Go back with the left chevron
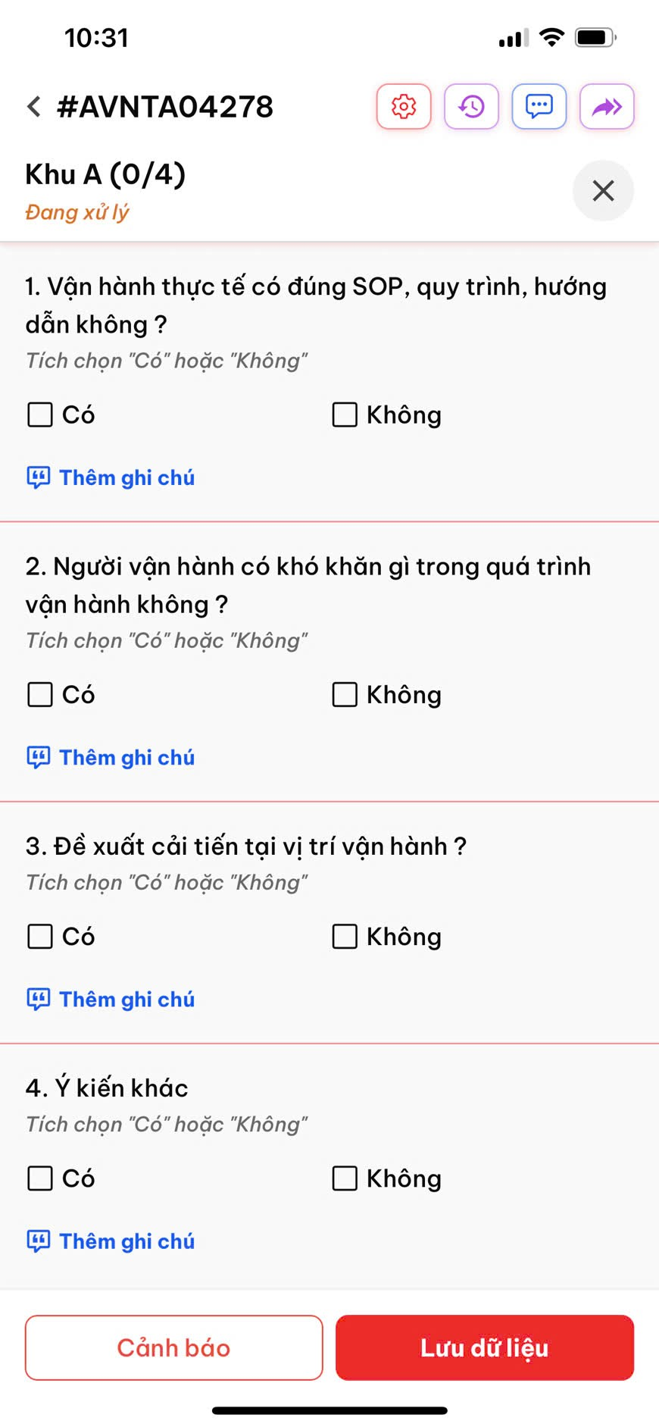The height and width of the screenshot is (1427, 659). (x=34, y=107)
